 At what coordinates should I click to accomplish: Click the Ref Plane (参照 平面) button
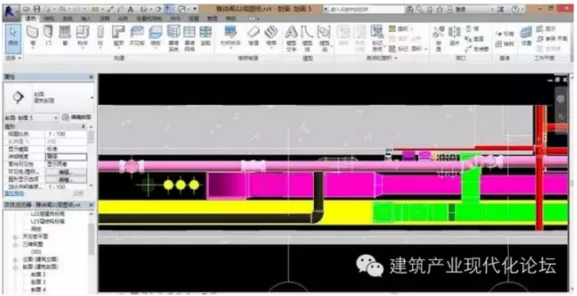click(x=552, y=39)
